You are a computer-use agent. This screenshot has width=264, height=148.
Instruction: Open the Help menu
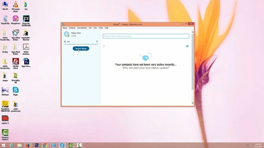coord(106,28)
